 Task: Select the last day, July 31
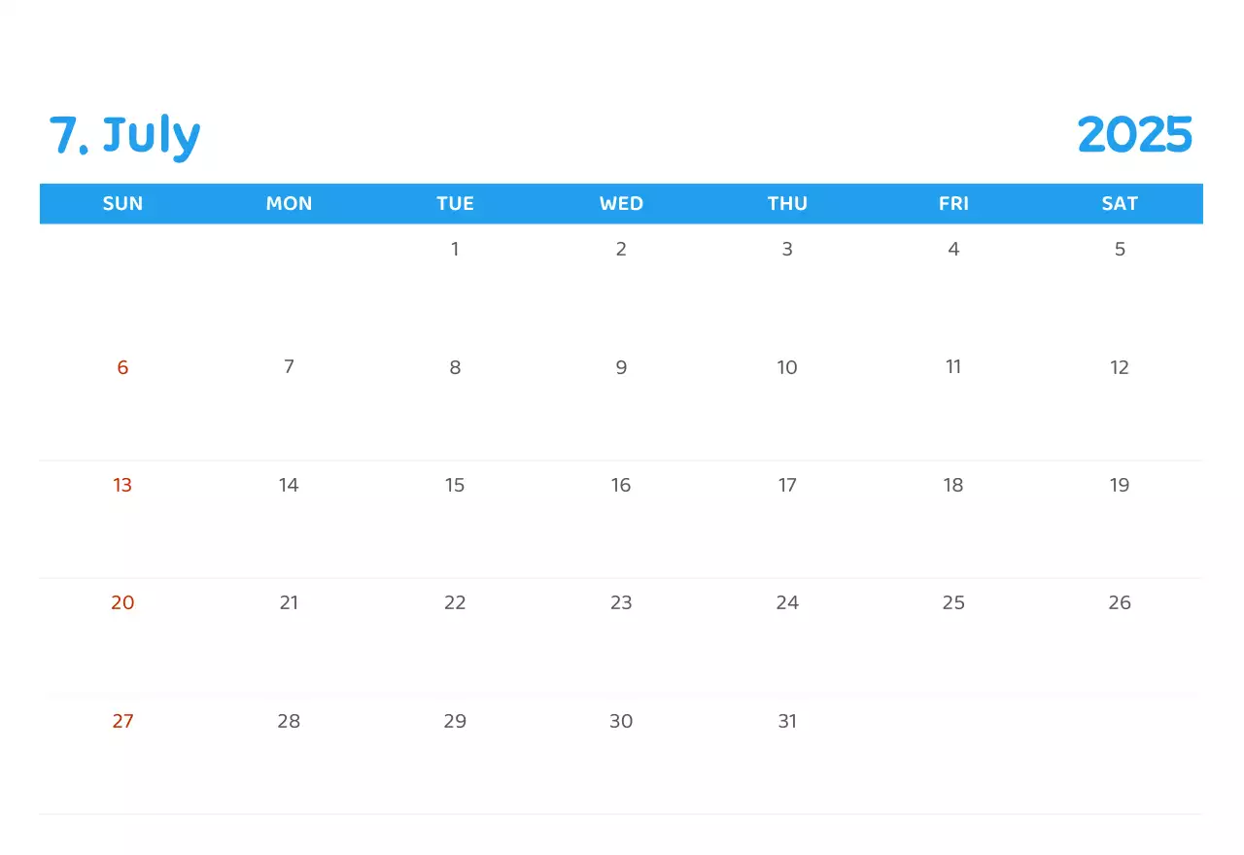tap(787, 722)
